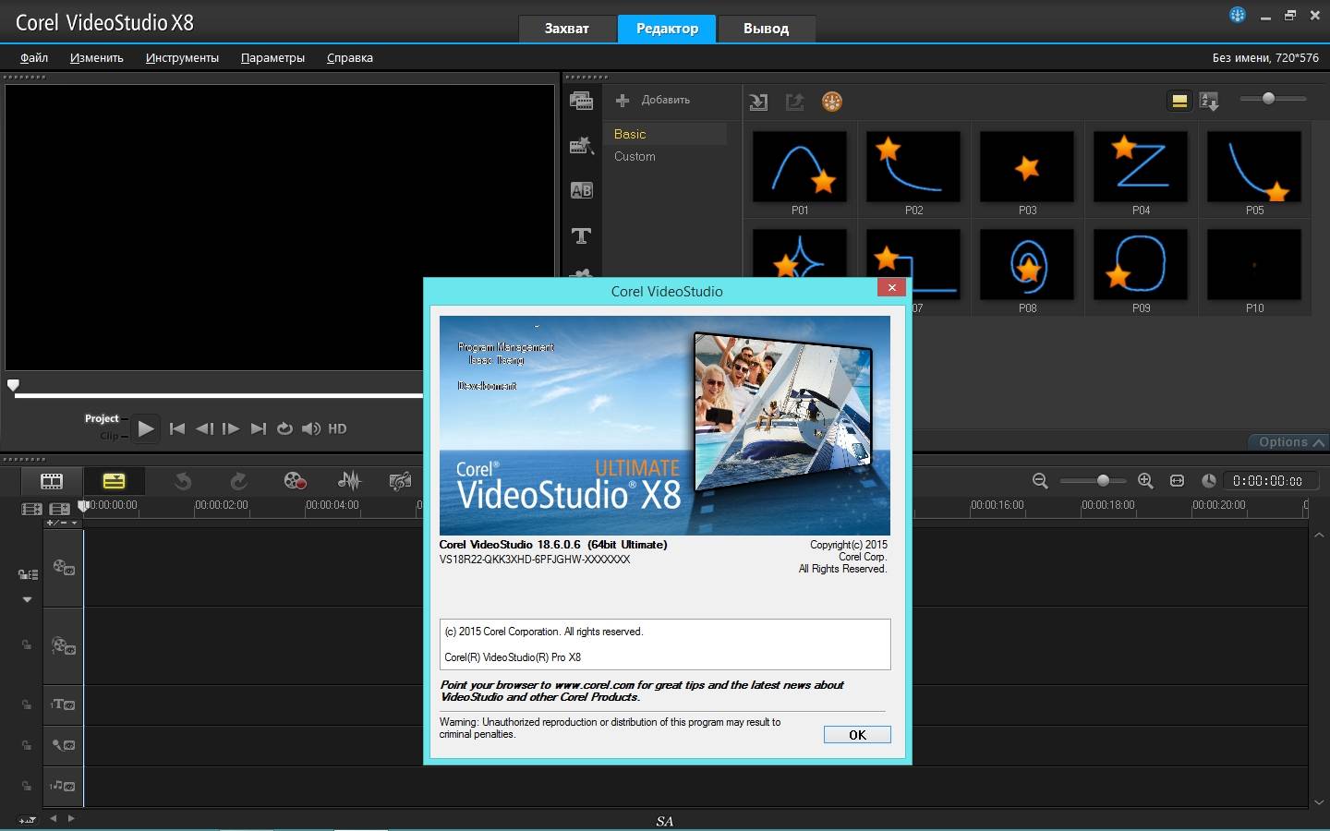Open the Transition library (AB icon)
The image size is (1330, 831).
click(x=581, y=190)
